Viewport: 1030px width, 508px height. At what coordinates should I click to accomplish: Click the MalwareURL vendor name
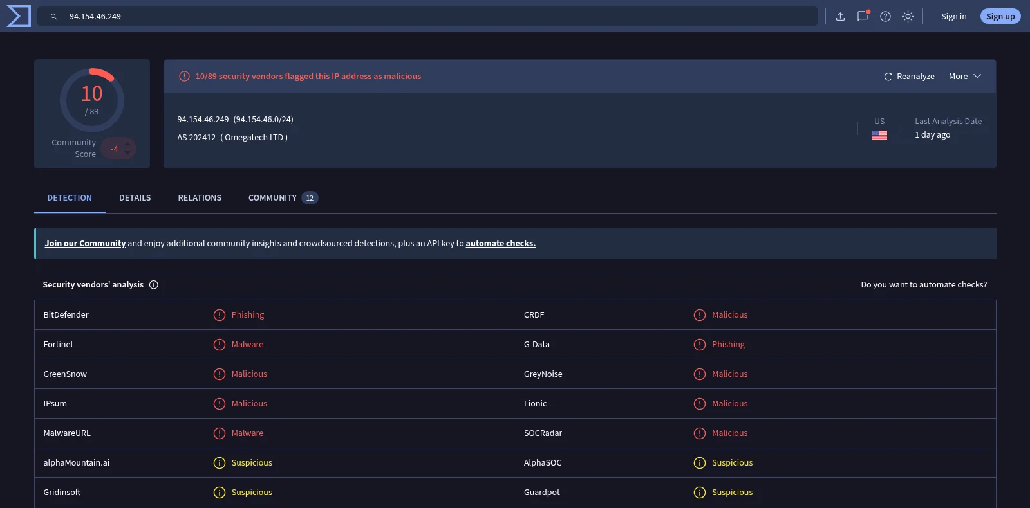tap(67, 433)
